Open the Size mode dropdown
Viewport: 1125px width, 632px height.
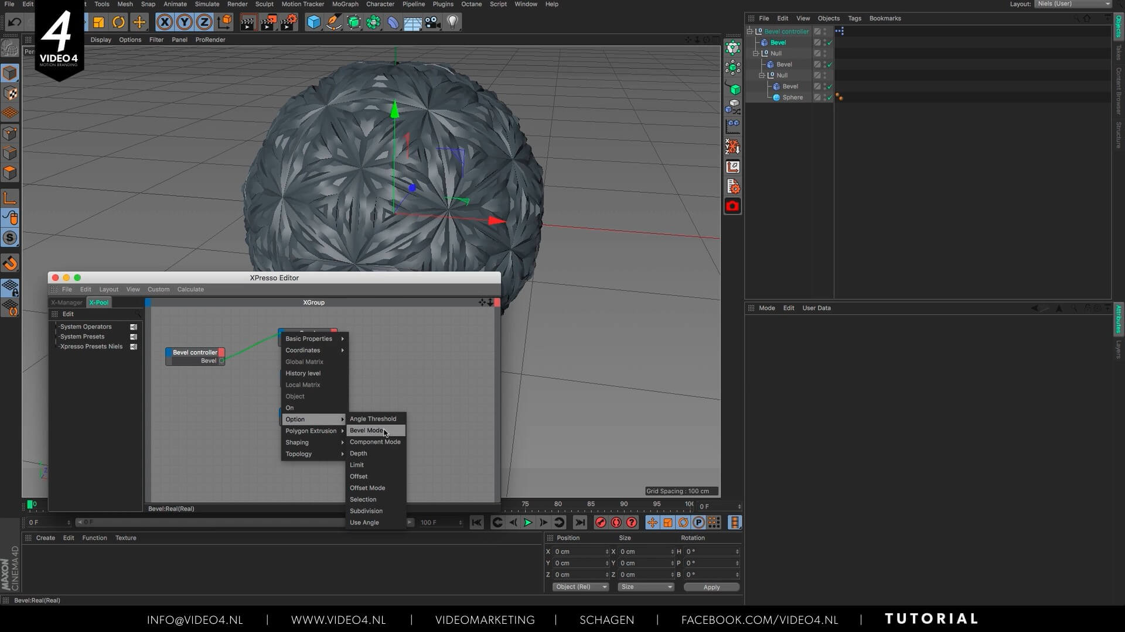point(646,587)
